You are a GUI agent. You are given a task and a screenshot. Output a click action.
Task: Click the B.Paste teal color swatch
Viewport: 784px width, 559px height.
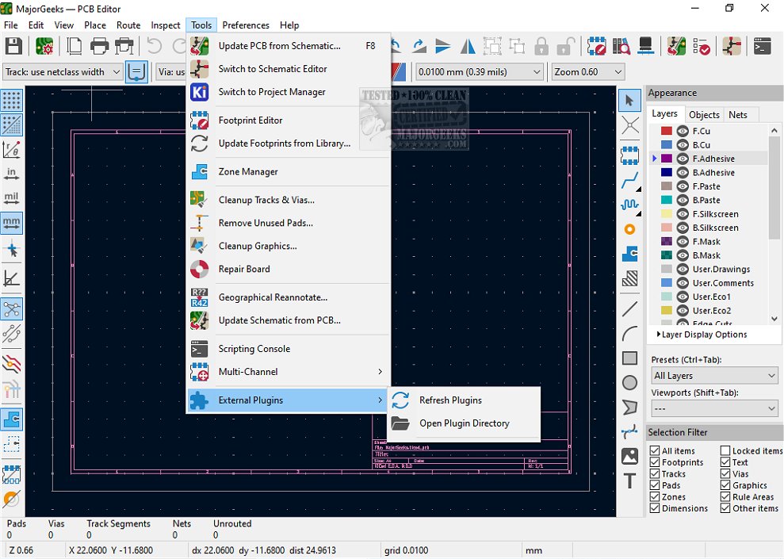[666, 200]
